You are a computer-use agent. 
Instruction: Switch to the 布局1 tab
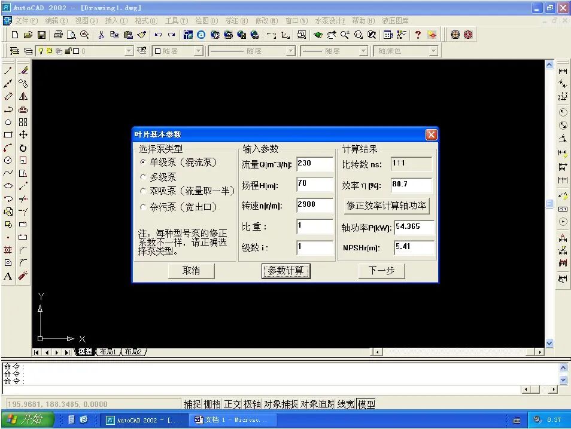click(108, 351)
